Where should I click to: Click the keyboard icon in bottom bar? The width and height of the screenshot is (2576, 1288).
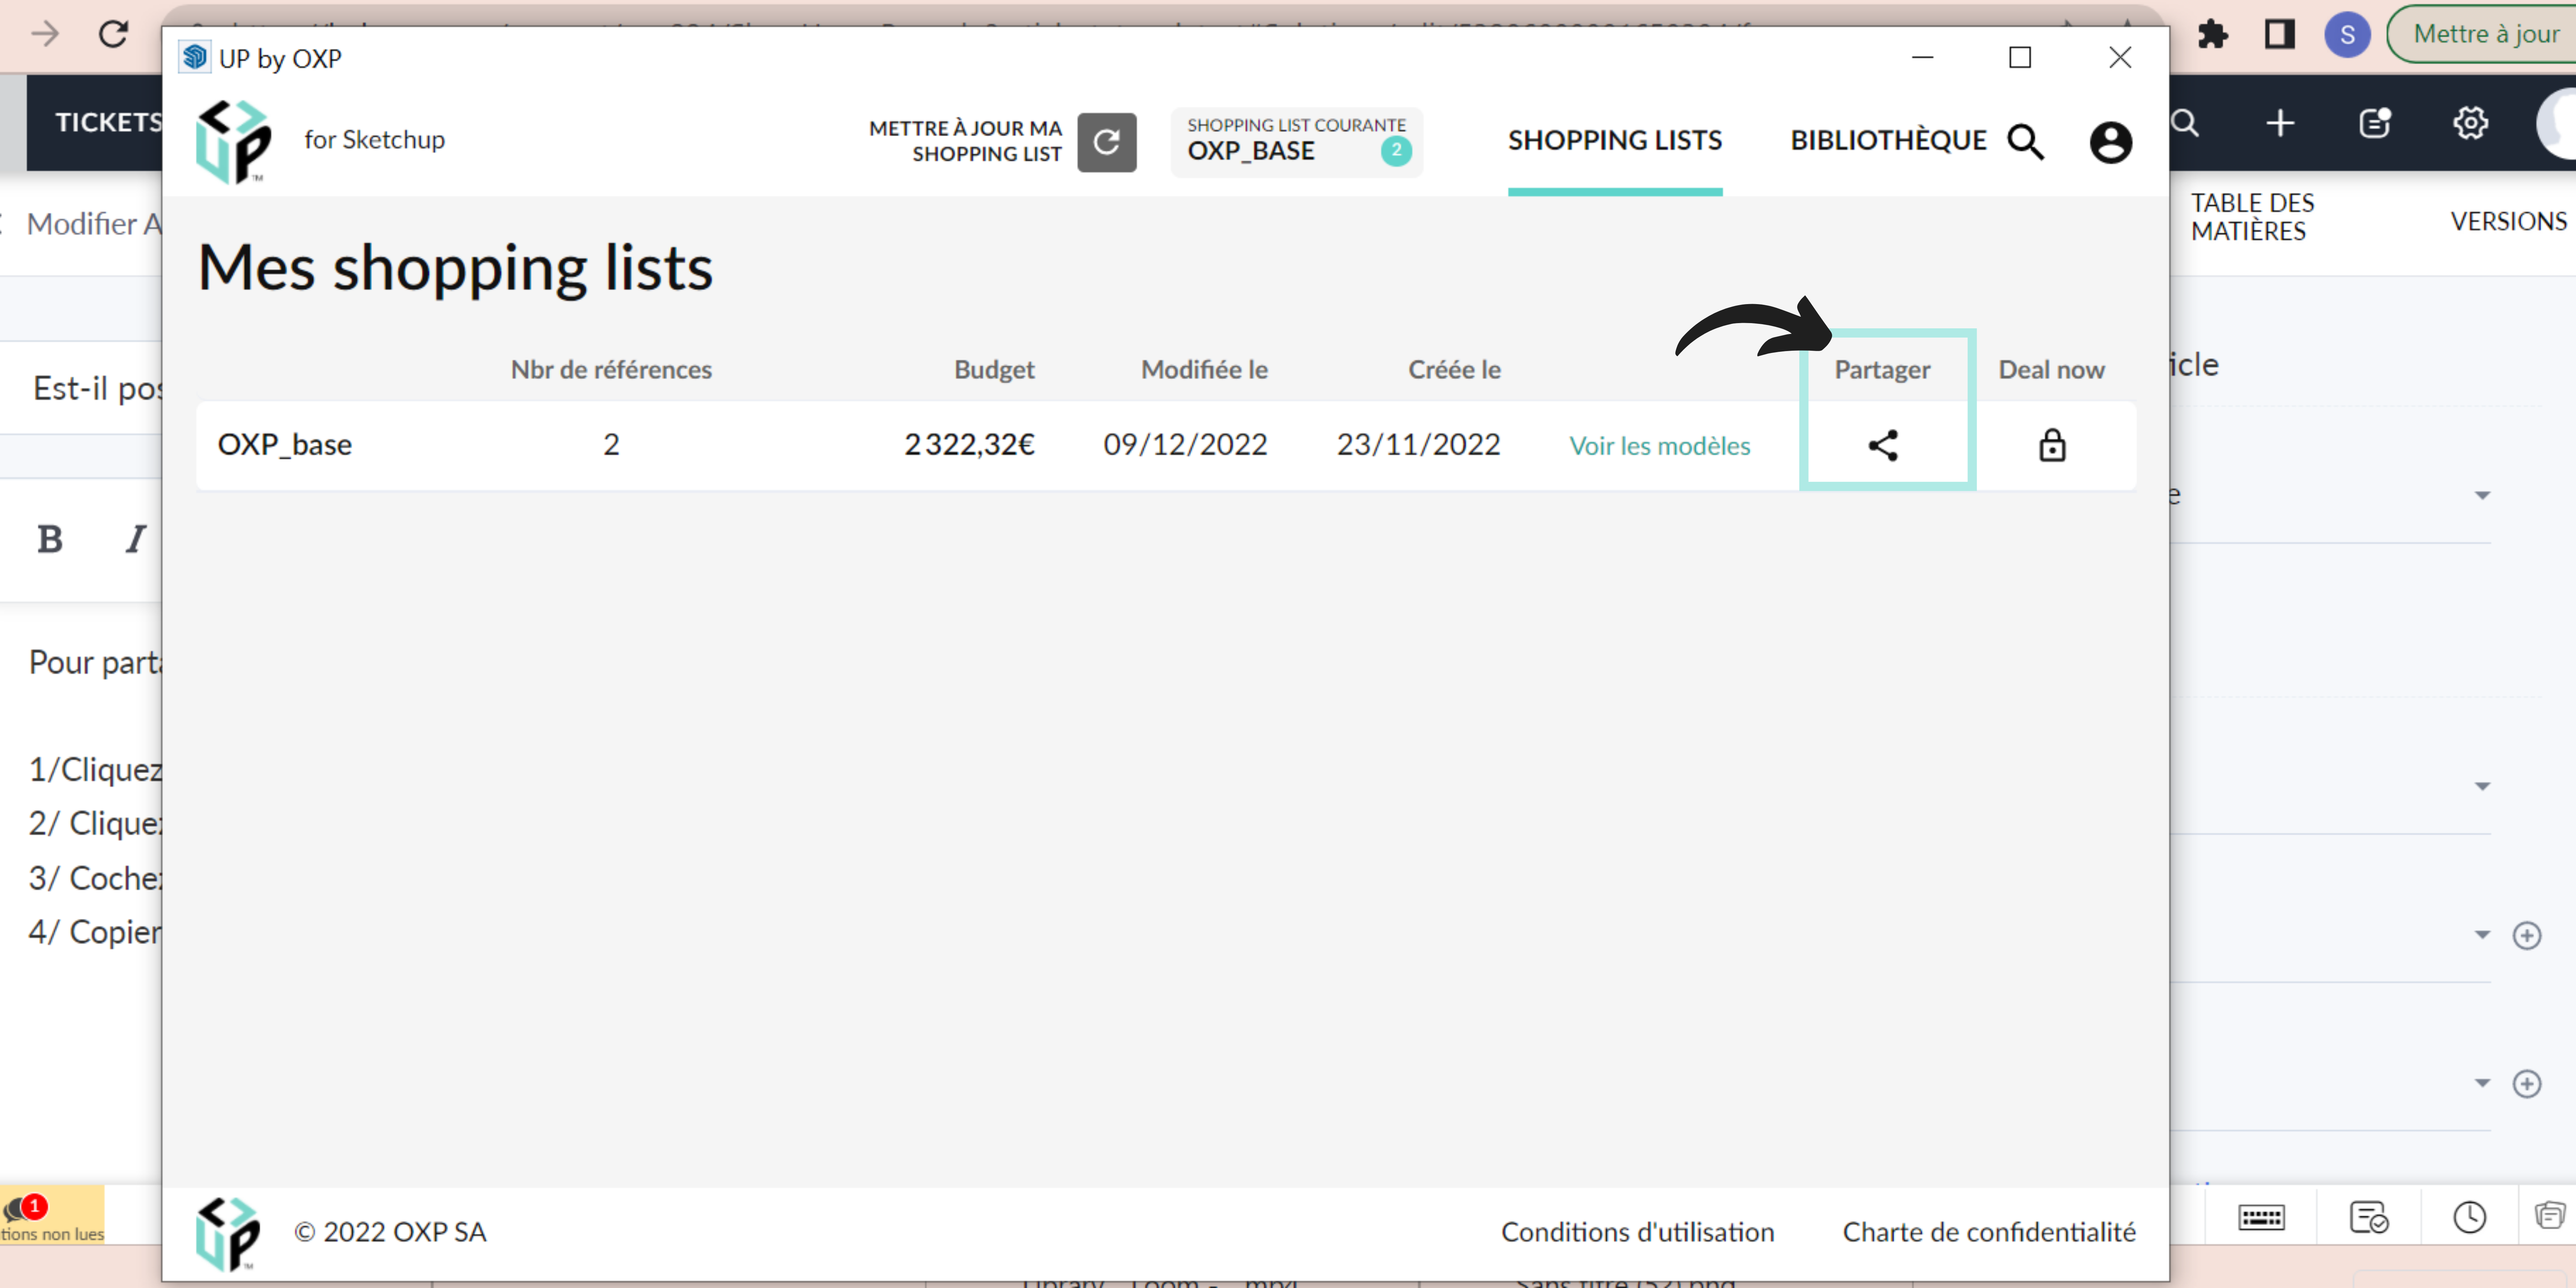coord(2261,1217)
